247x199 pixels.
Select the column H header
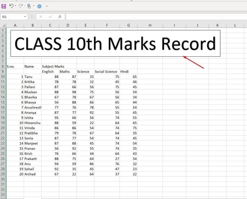150,25
